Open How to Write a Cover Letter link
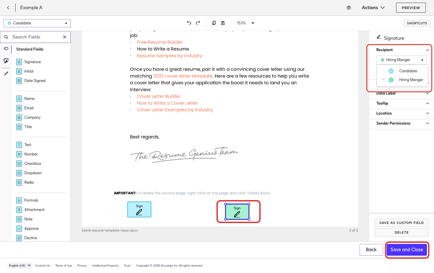The height and width of the screenshot is (273, 434). 167,103
